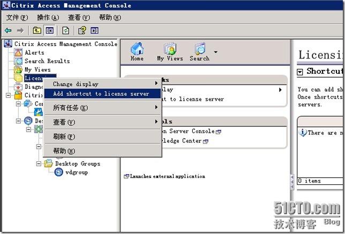Click the Licenses folder icon in tree
Viewport: 345px width, 234px height.
pos(18,78)
